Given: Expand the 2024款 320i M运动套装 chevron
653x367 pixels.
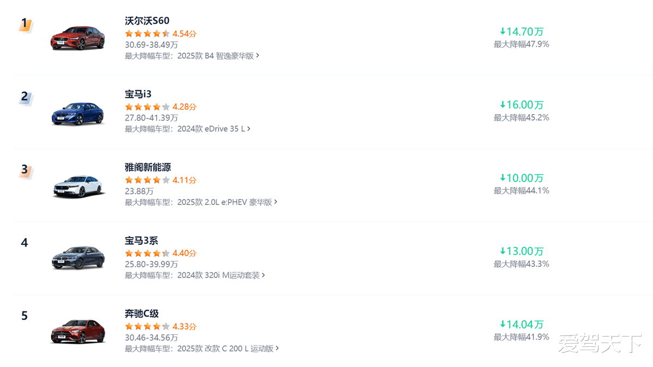Looking at the screenshot, I should click(264, 275).
